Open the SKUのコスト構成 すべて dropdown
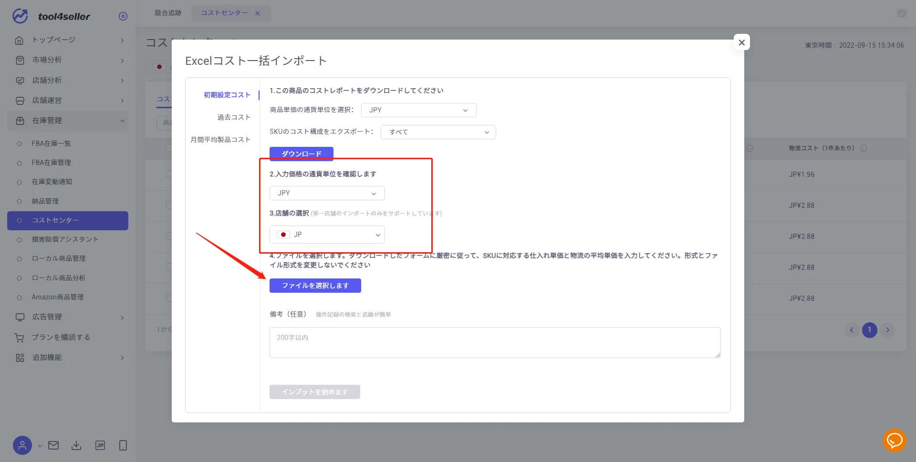The width and height of the screenshot is (916, 462). (x=438, y=132)
